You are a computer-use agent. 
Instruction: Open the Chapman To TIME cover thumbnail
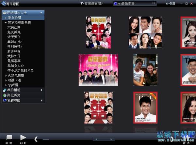tap(188, 70)
